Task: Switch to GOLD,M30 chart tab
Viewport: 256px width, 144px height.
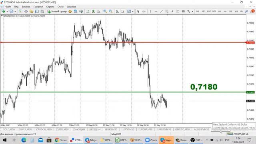Action: [x=9, y=129]
